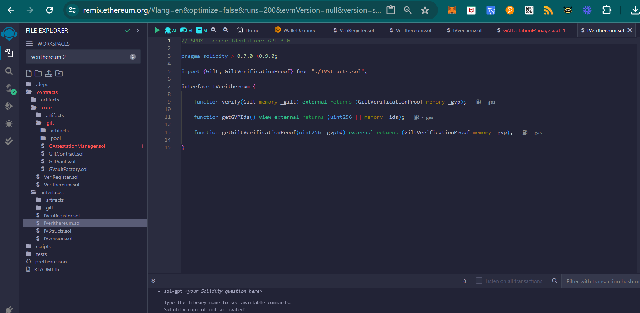Switch to the IVversion.sol editor tab
640x313 pixels.
click(x=464, y=30)
